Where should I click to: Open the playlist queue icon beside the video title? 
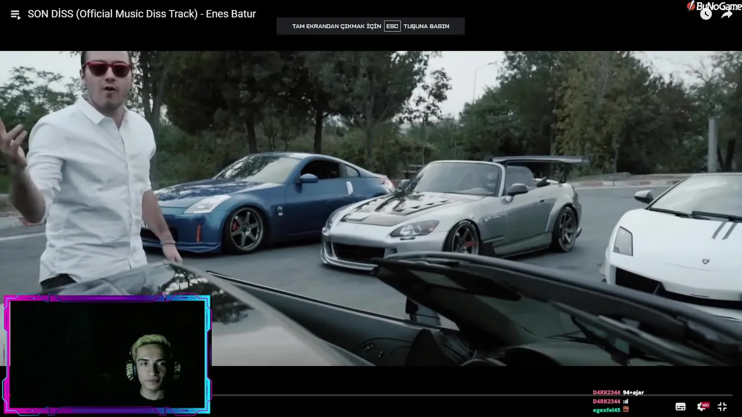[x=16, y=14]
